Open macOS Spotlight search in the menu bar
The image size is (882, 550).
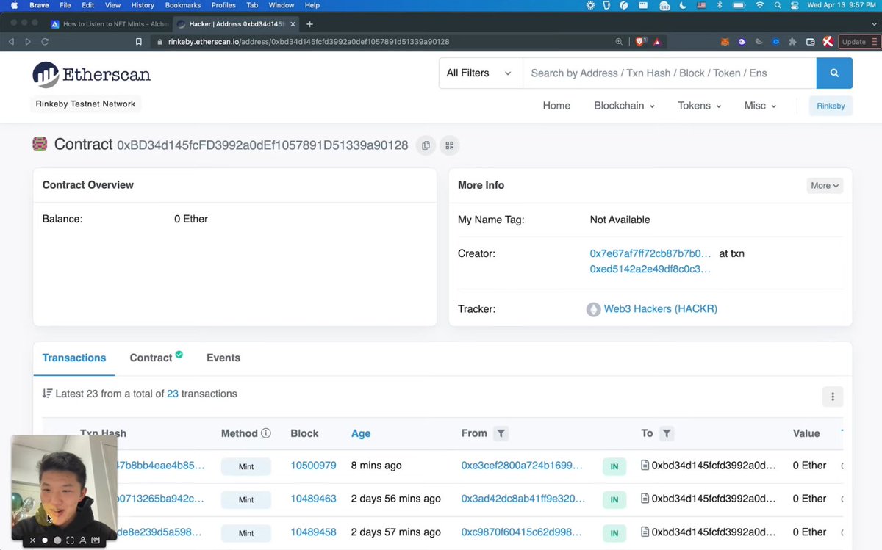(777, 5)
